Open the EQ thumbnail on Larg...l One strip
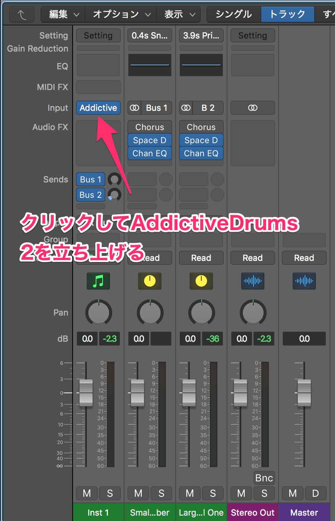The image size is (335, 521). [x=201, y=65]
